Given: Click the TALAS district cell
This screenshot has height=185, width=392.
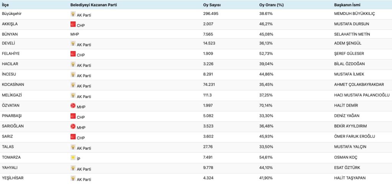Looking at the screenshot, I should [8, 147].
